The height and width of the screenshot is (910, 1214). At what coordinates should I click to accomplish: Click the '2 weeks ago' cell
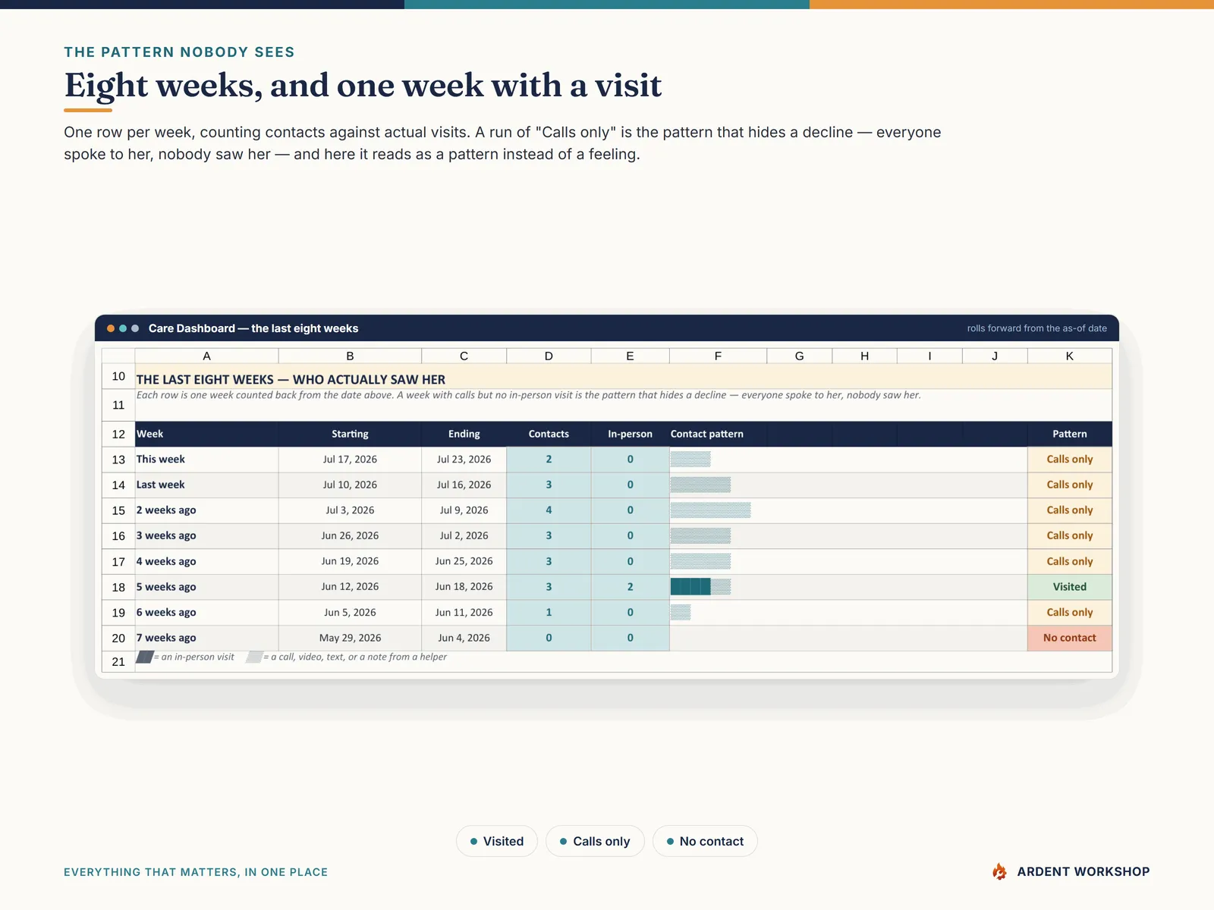click(x=206, y=510)
